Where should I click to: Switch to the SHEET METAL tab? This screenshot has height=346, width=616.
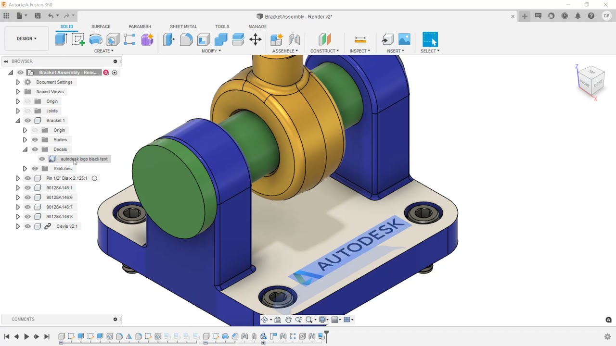point(183,26)
